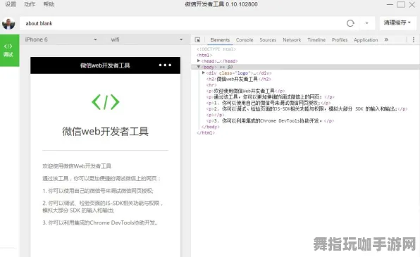The height and width of the screenshot is (257, 420).
Task: Select the p 欢迎使用微信Web开发者工具 line
Action: tap(245, 91)
